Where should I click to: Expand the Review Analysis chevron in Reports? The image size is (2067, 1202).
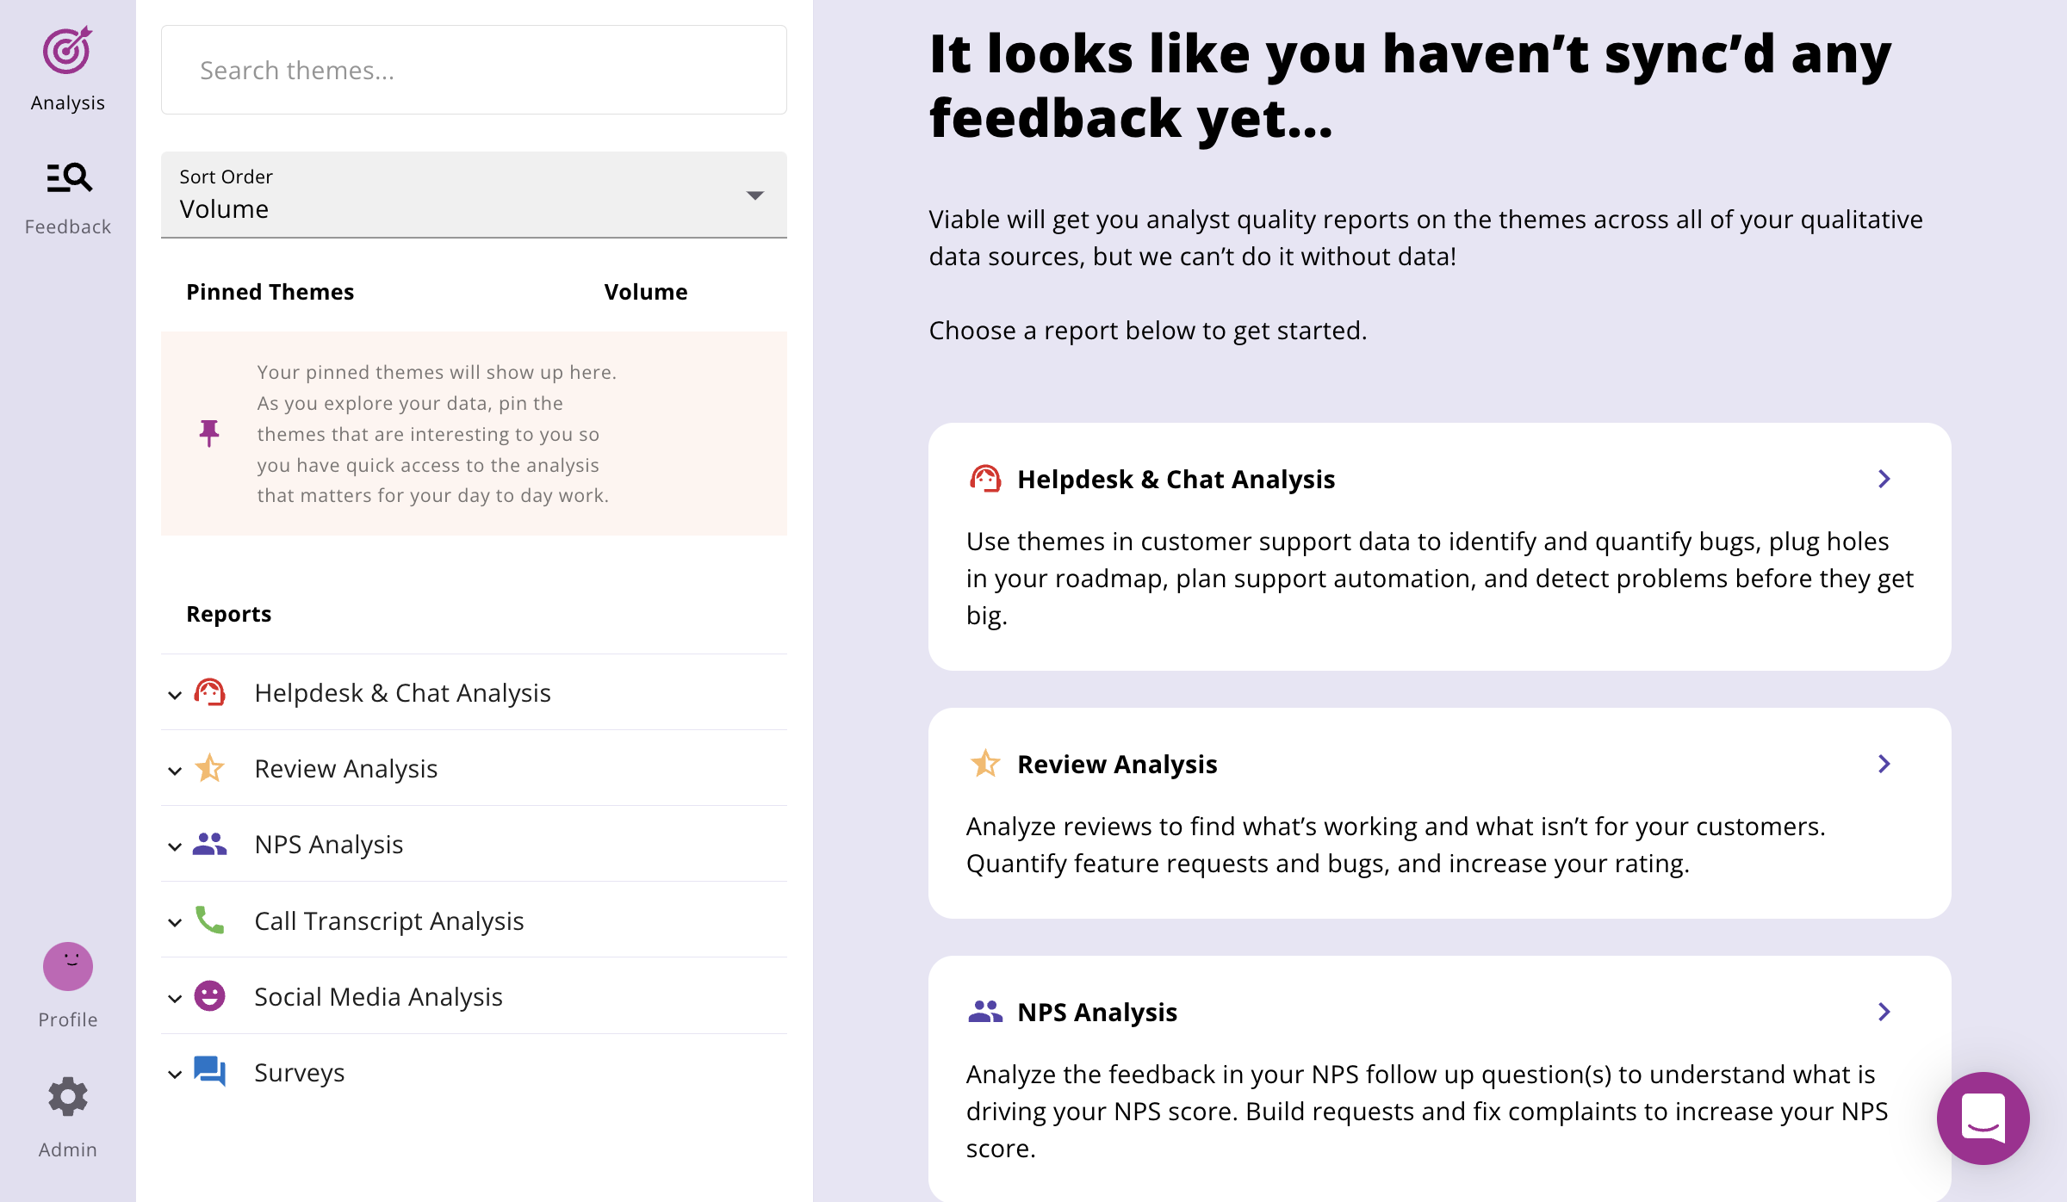(x=175, y=771)
